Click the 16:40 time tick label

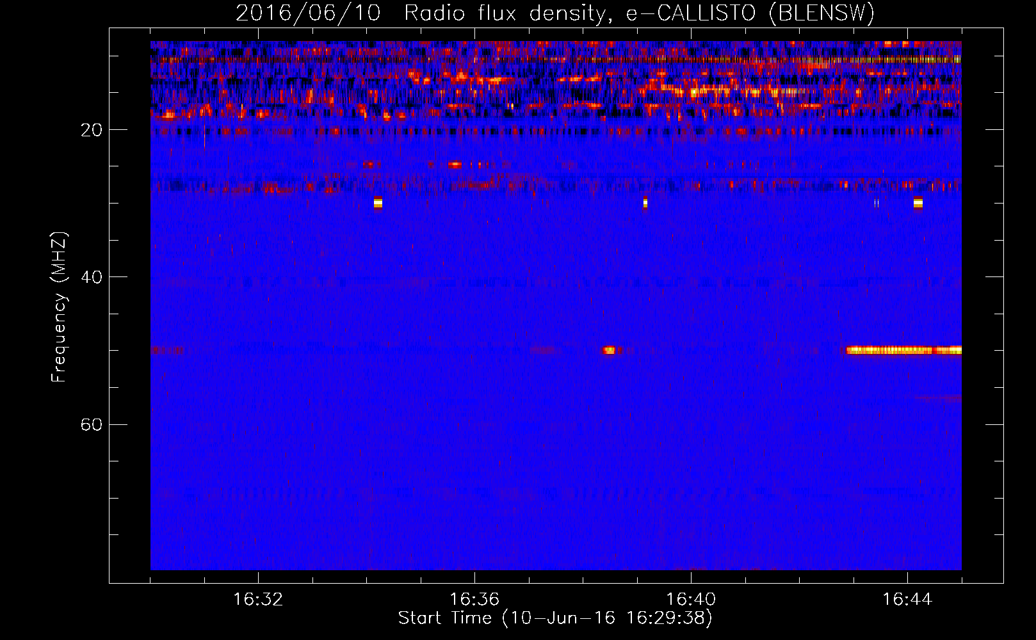point(691,599)
